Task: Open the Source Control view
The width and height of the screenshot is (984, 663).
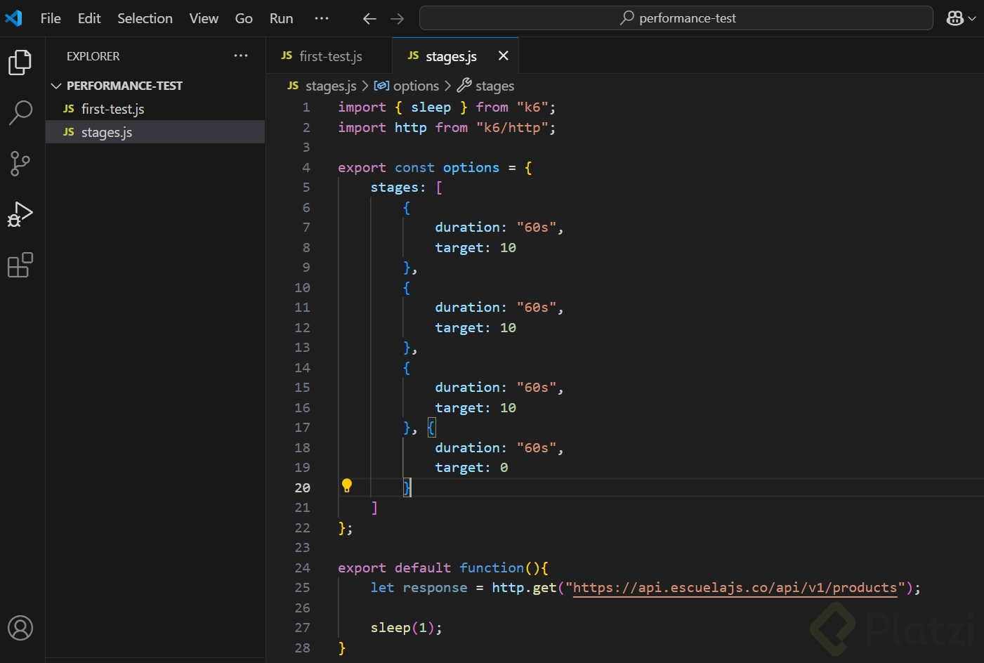Action: coord(20,164)
